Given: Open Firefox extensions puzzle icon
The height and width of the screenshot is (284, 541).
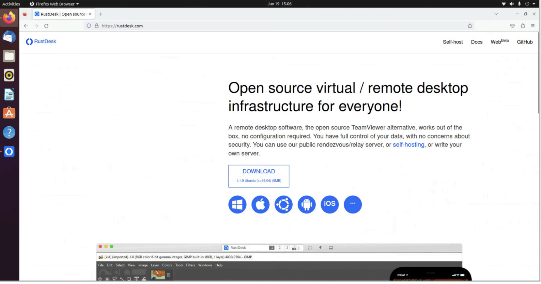Looking at the screenshot, I should point(523,26).
